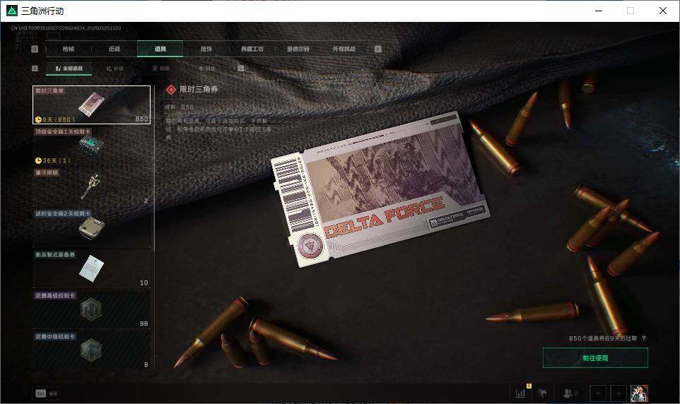Select the 武器高级经验卡 item with 98
680x404 pixels.
coord(91,310)
